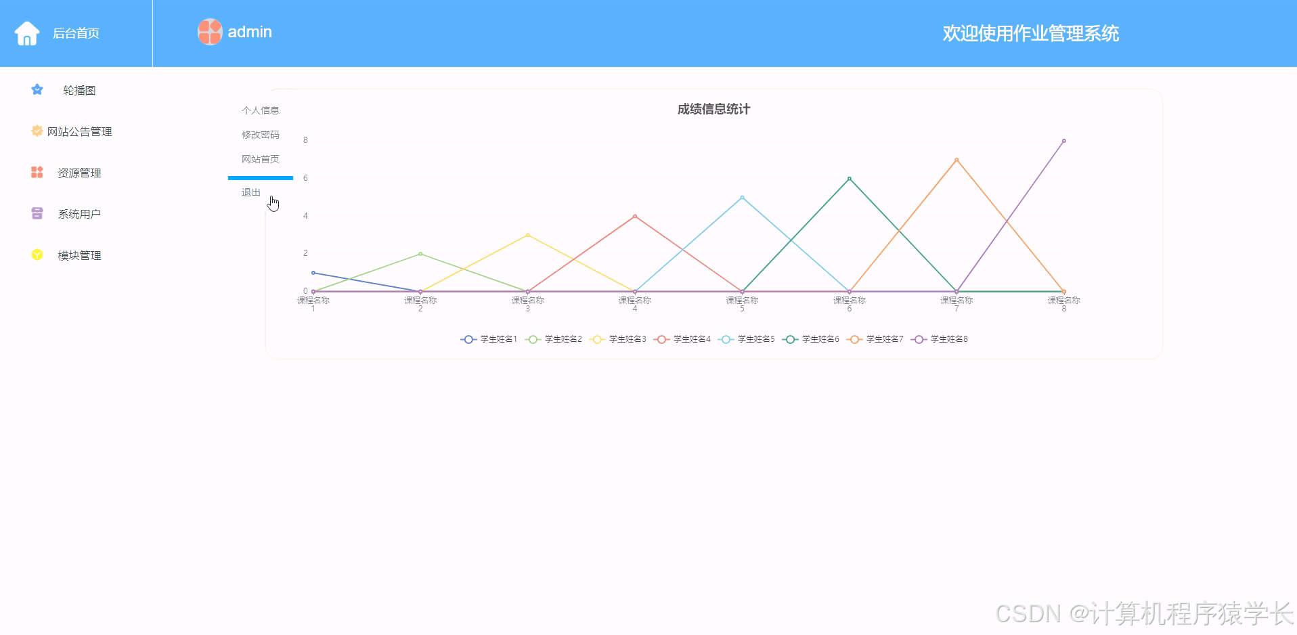The width and height of the screenshot is (1297, 635).
Task: Click the 学生姓名6 green legend swatch
Action: (x=789, y=339)
